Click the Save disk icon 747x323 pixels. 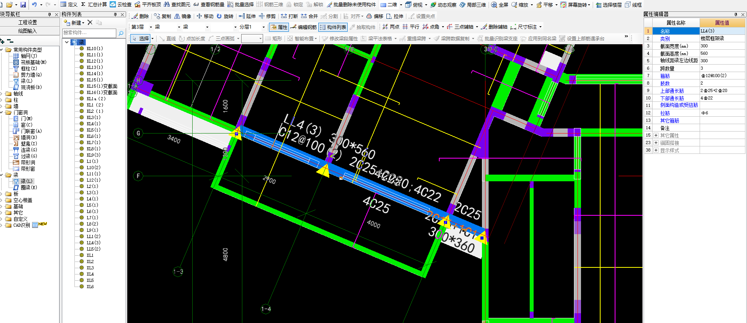click(x=23, y=5)
